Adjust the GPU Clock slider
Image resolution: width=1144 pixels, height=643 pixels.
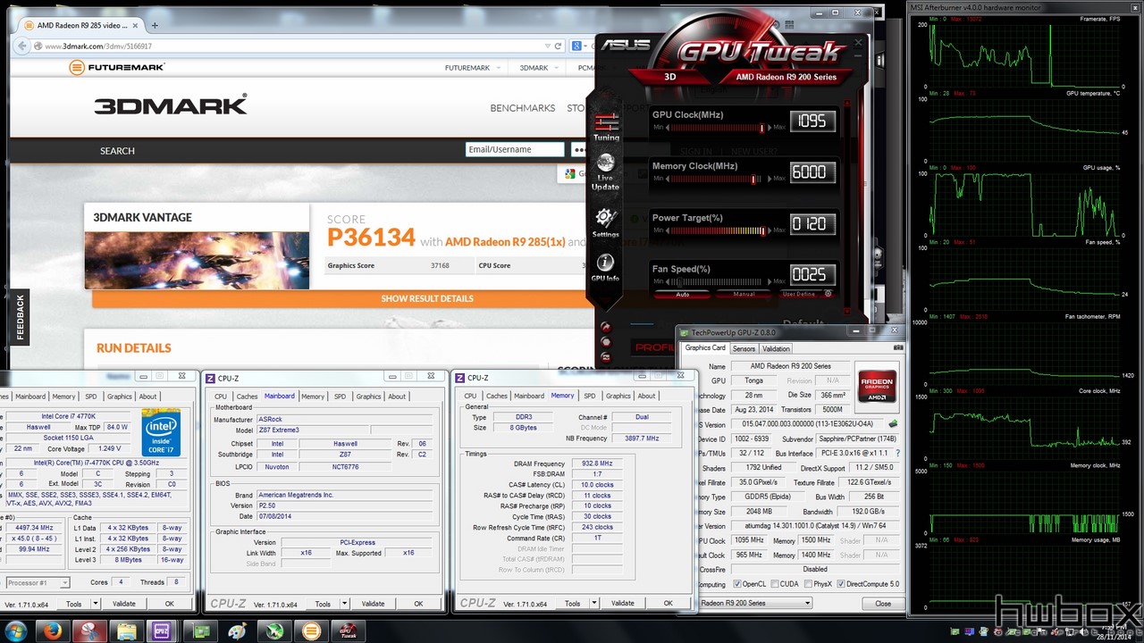coord(719,128)
